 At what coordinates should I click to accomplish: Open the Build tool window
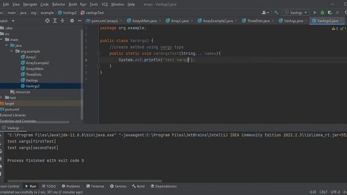[x=138, y=186]
